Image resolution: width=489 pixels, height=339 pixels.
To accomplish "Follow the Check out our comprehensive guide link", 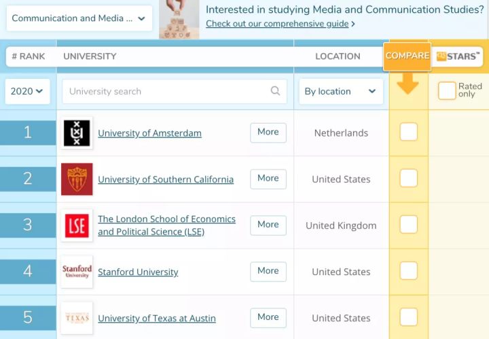I will pyautogui.click(x=277, y=24).
